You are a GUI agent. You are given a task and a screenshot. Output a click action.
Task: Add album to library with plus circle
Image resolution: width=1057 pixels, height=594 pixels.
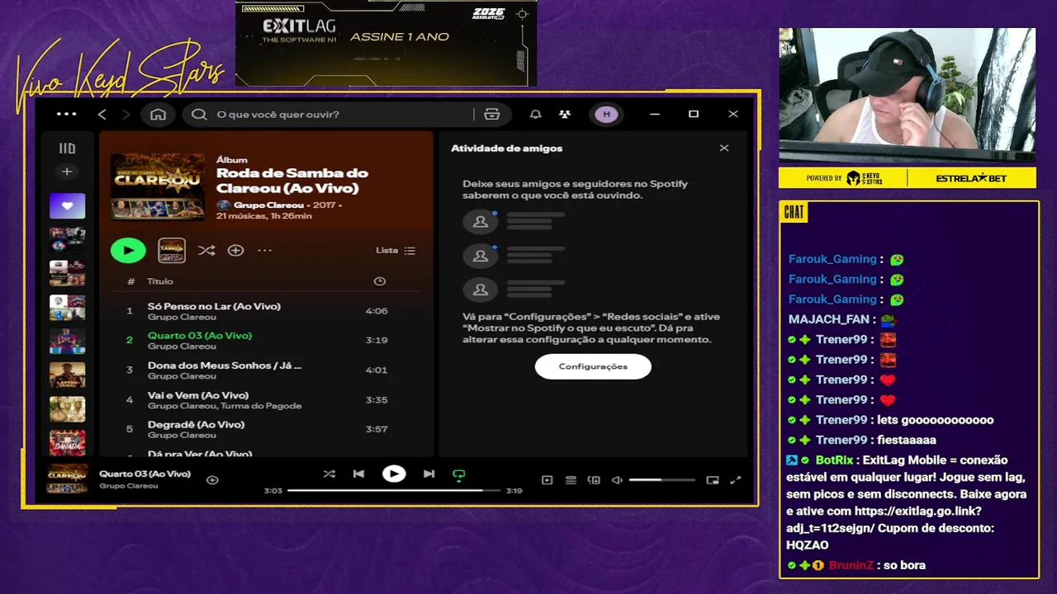pos(236,250)
